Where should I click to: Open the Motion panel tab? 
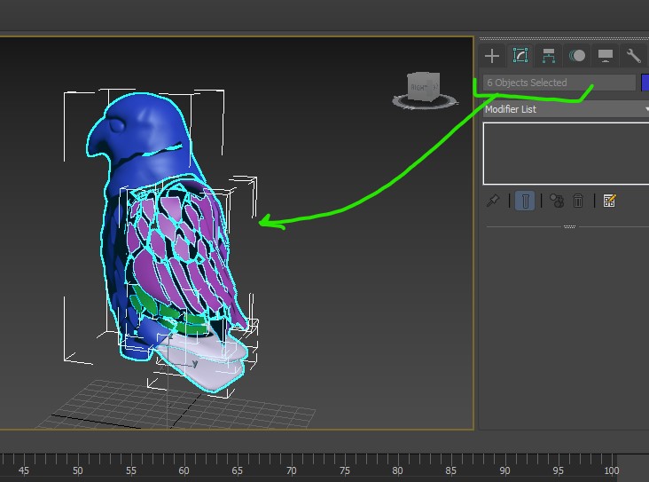click(x=577, y=56)
